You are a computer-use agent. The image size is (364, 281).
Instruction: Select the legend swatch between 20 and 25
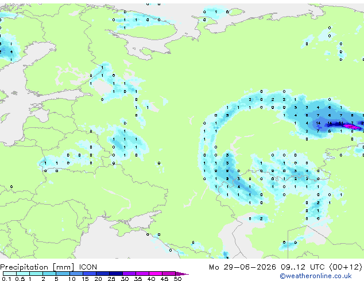click(103, 274)
